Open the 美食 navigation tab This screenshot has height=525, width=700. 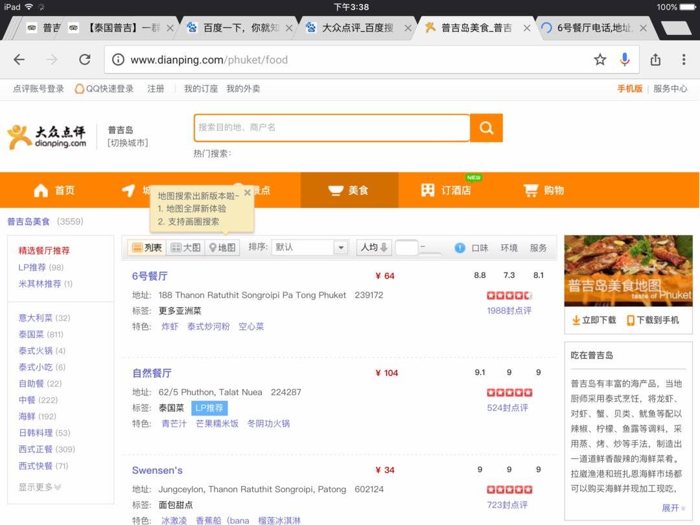[349, 190]
